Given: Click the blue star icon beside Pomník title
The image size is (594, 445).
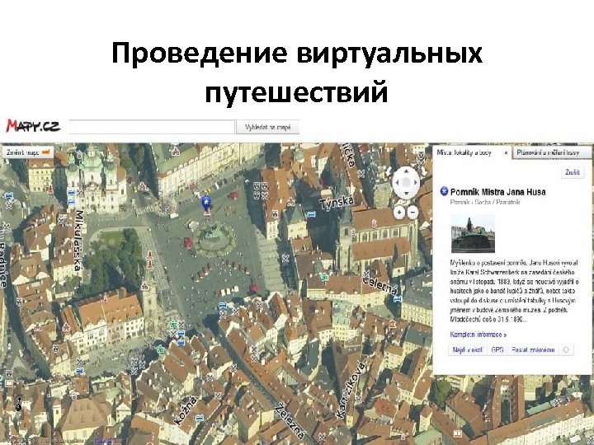Looking at the screenshot, I should tap(444, 191).
